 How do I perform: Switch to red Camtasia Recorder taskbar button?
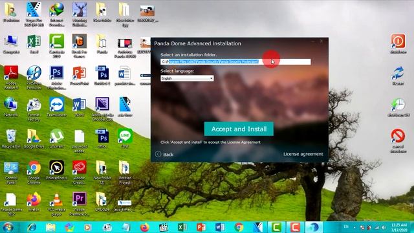coord(295,227)
